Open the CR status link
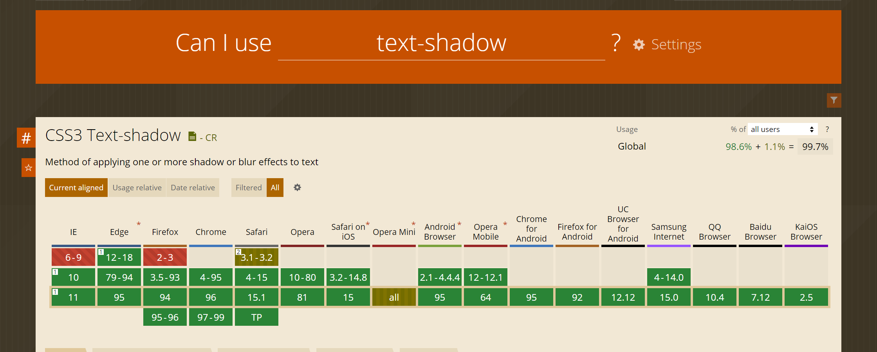Image resolution: width=877 pixels, height=352 pixels. pos(211,137)
